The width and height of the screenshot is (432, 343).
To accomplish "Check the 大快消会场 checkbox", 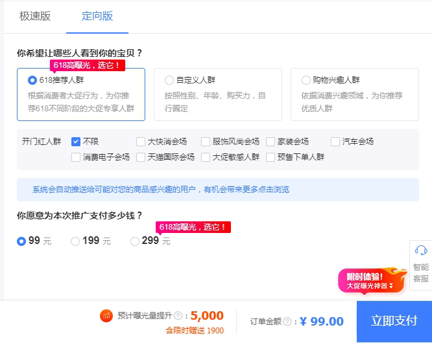I will [141, 142].
